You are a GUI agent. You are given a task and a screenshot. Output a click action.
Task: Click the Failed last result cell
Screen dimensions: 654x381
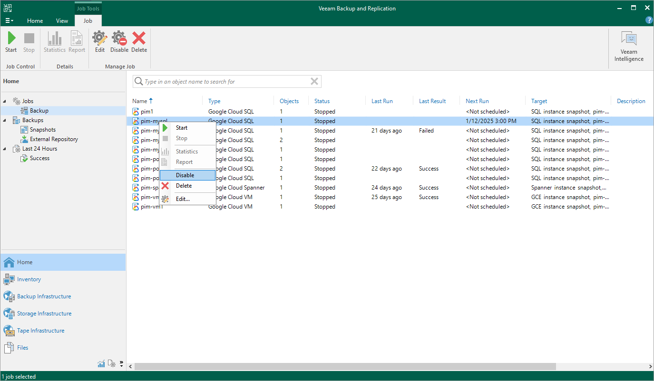(x=427, y=131)
